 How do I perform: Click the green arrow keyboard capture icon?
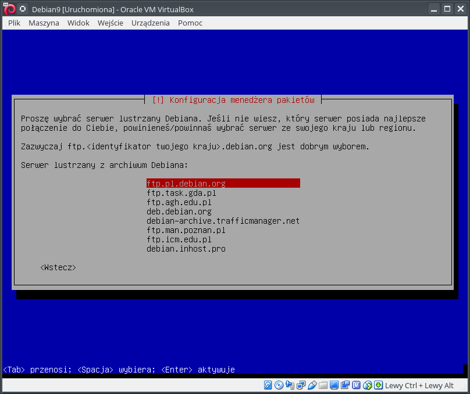[378, 385]
